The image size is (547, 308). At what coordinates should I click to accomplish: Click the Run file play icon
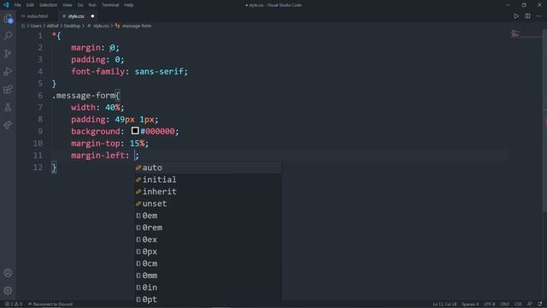516,16
